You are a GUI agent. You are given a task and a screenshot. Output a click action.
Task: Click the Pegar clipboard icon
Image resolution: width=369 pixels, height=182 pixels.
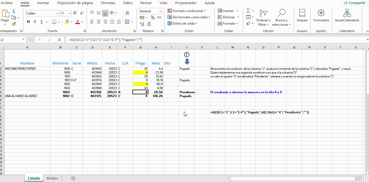pos(5,13)
